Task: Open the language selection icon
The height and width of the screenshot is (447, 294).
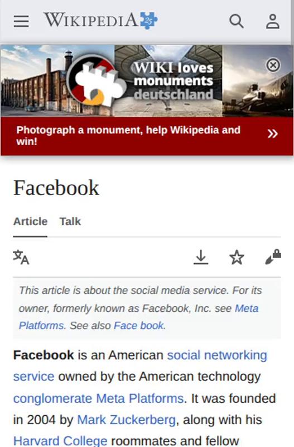Action: coord(21,257)
